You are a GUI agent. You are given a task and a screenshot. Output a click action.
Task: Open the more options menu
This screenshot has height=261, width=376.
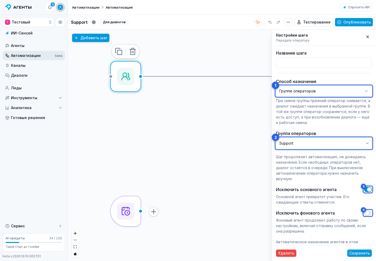coord(288,22)
